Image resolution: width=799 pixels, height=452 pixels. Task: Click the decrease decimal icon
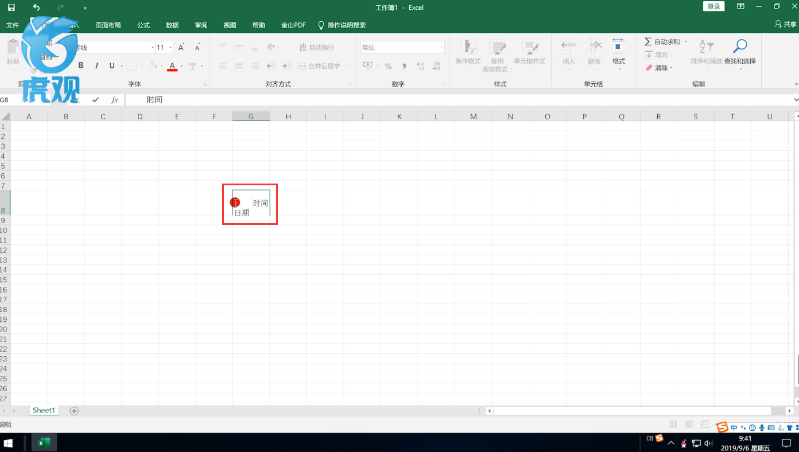tap(436, 66)
